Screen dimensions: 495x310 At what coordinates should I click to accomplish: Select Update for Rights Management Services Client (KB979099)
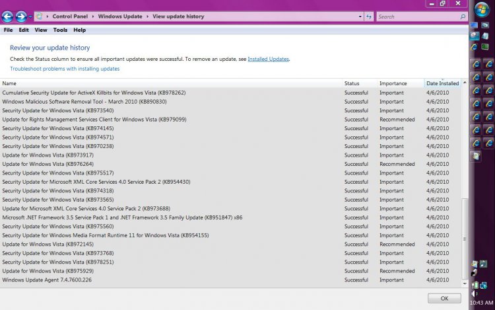tap(230, 120)
